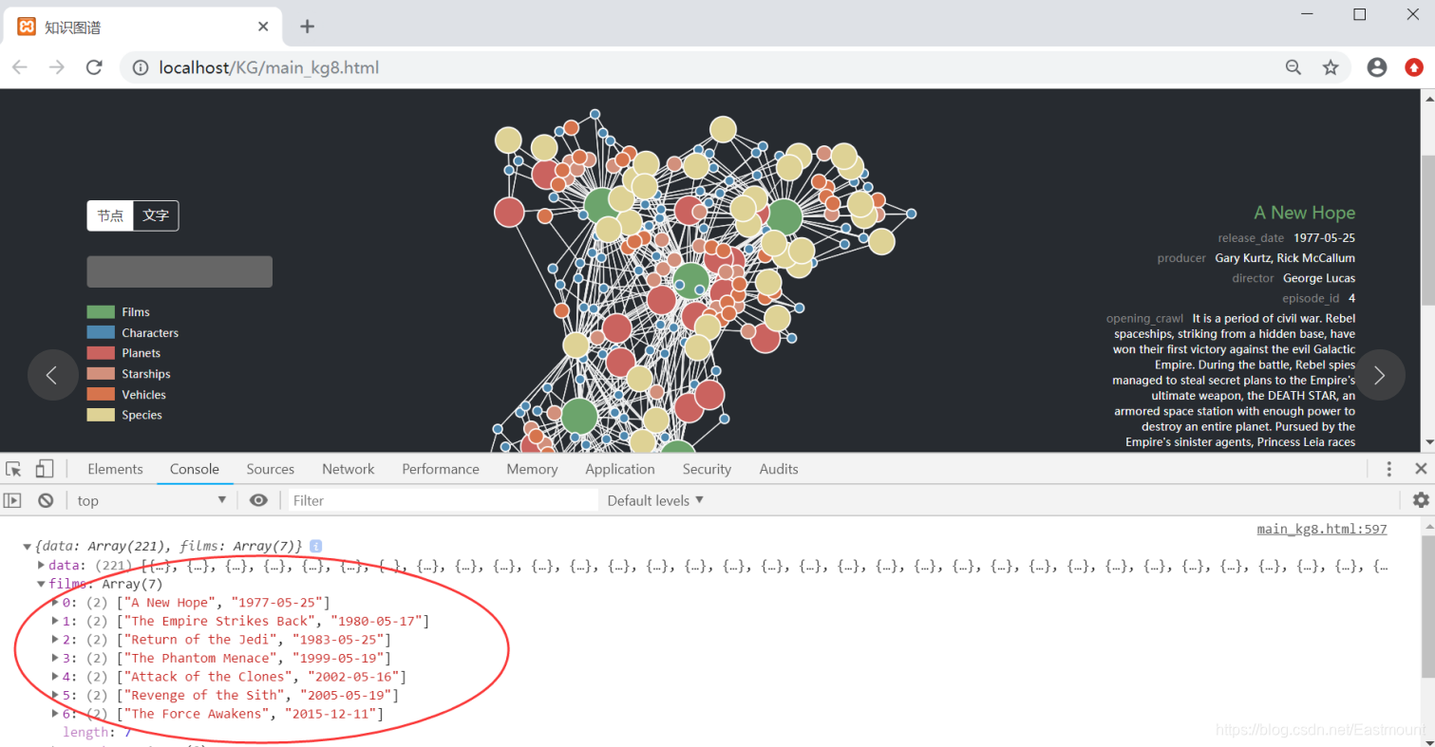The width and height of the screenshot is (1435, 747).
Task: Click the red update icon in Chrome toolbar
Action: (1414, 67)
